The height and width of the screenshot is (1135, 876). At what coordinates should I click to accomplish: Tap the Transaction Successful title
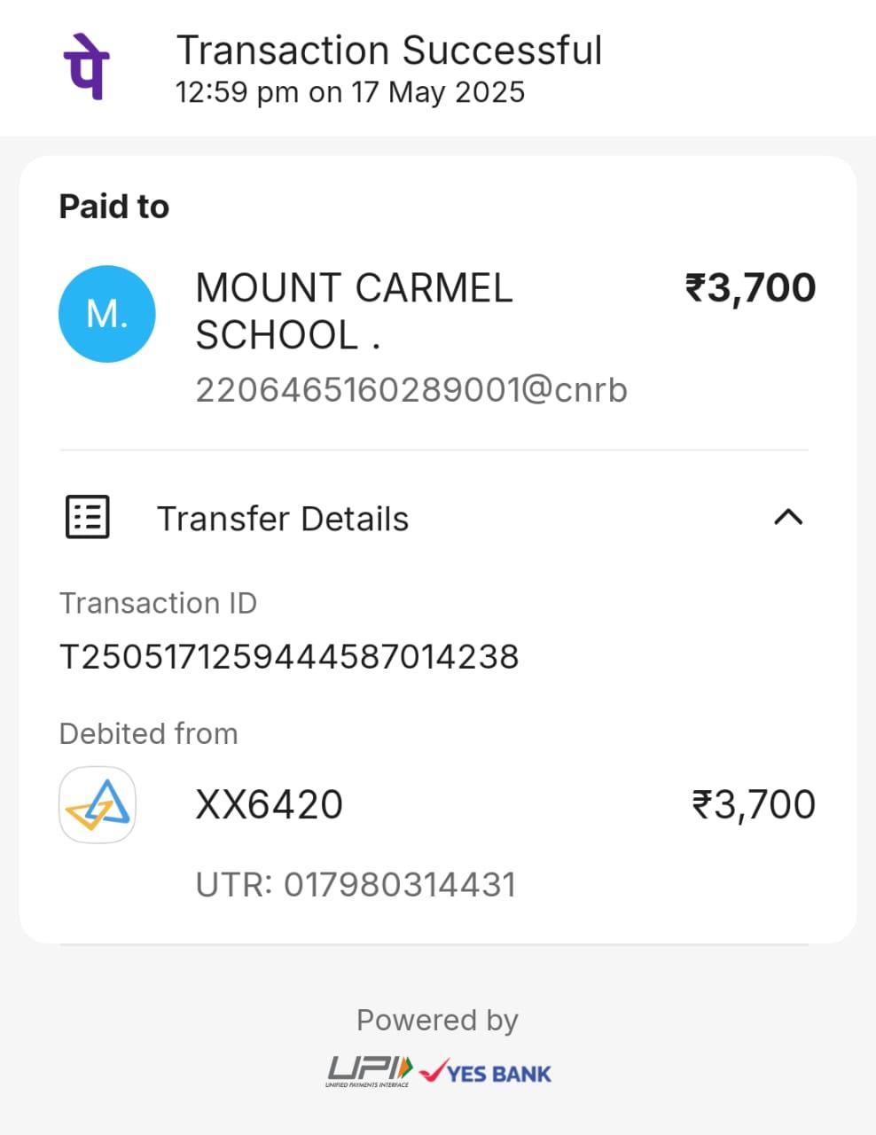coord(389,51)
